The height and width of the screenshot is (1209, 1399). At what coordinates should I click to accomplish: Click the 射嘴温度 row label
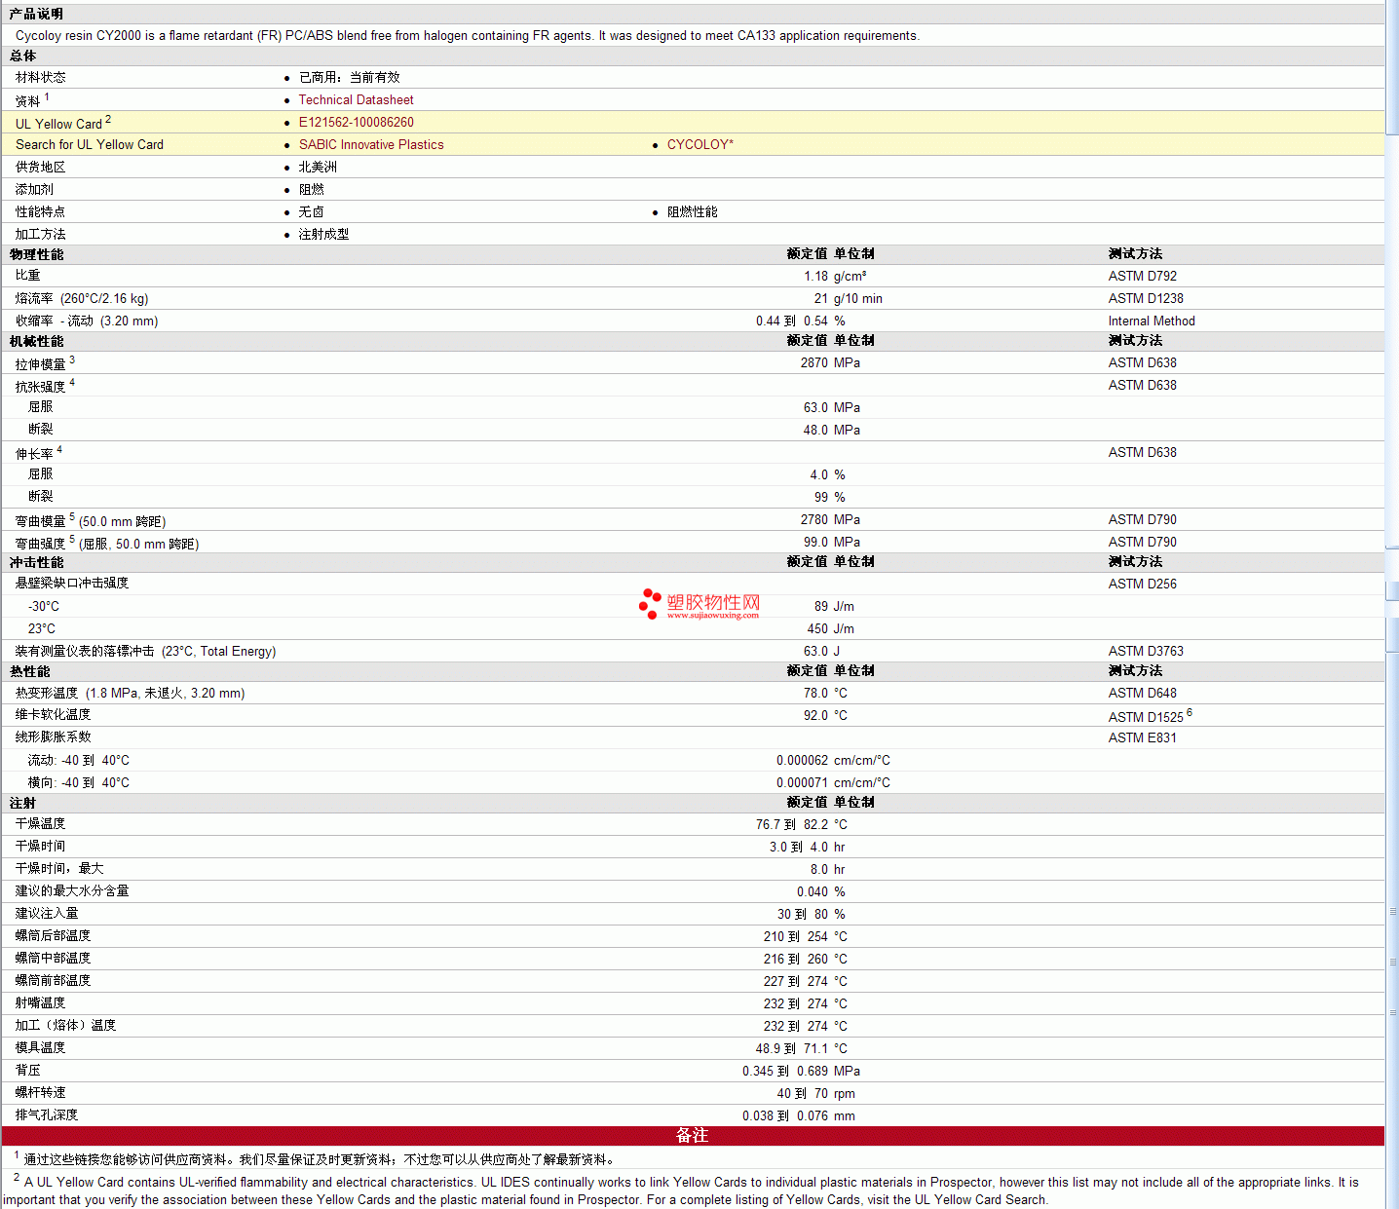pyautogui.click(x=40, y=1003)
